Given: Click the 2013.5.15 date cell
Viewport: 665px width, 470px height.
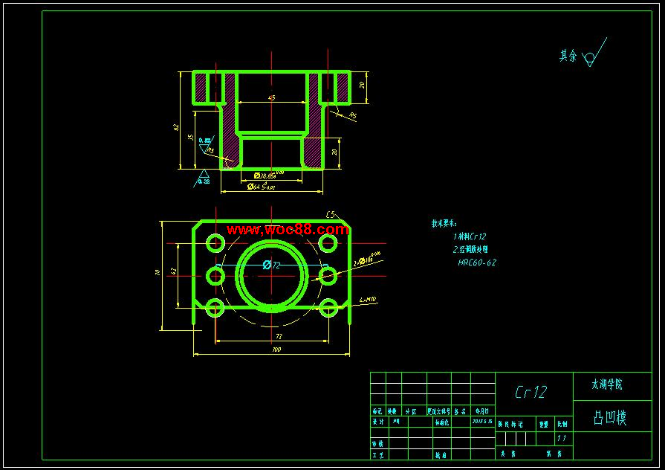Looking at the screenshot, I should pos(483,422).
